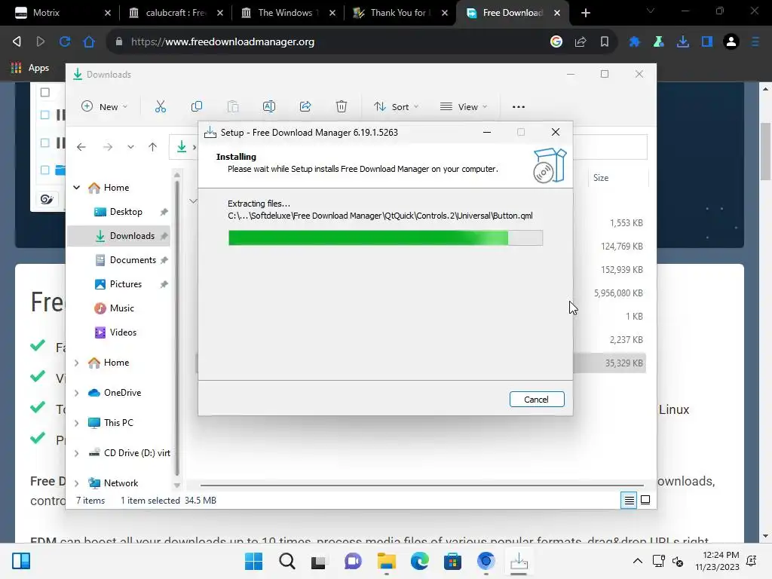Open File Explorer from the taskbar
Image resolution: width=772 pixels, height=579 pixels.
click(387, 561)
